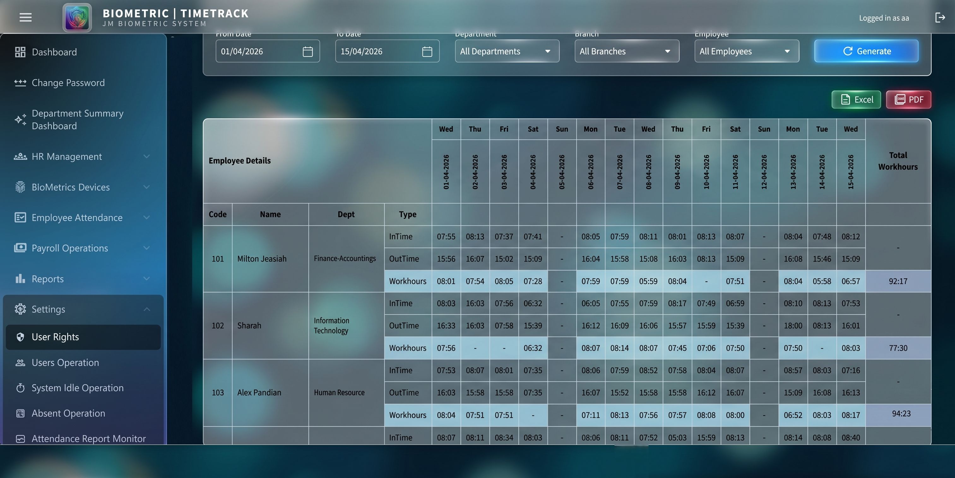
Task: Click employee name Alex Pandian
Action: coord(259,392)
